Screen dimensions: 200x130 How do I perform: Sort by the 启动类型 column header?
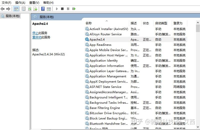(x=161, y=23)
